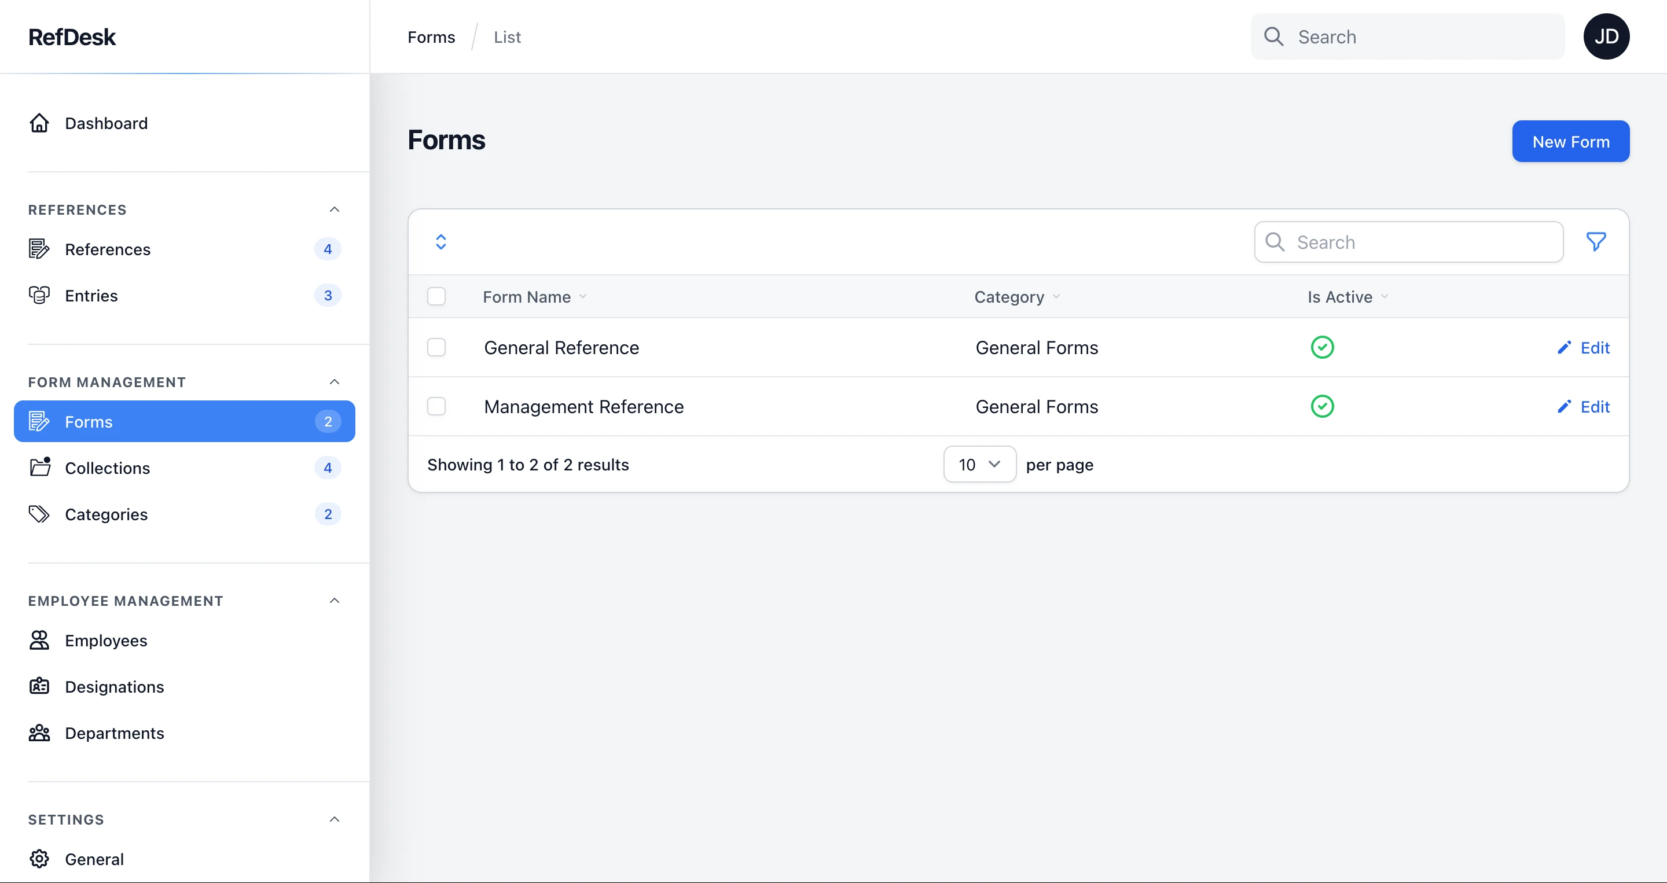
Task: Open the 10 per page dropdown
Action: [980, 465]
